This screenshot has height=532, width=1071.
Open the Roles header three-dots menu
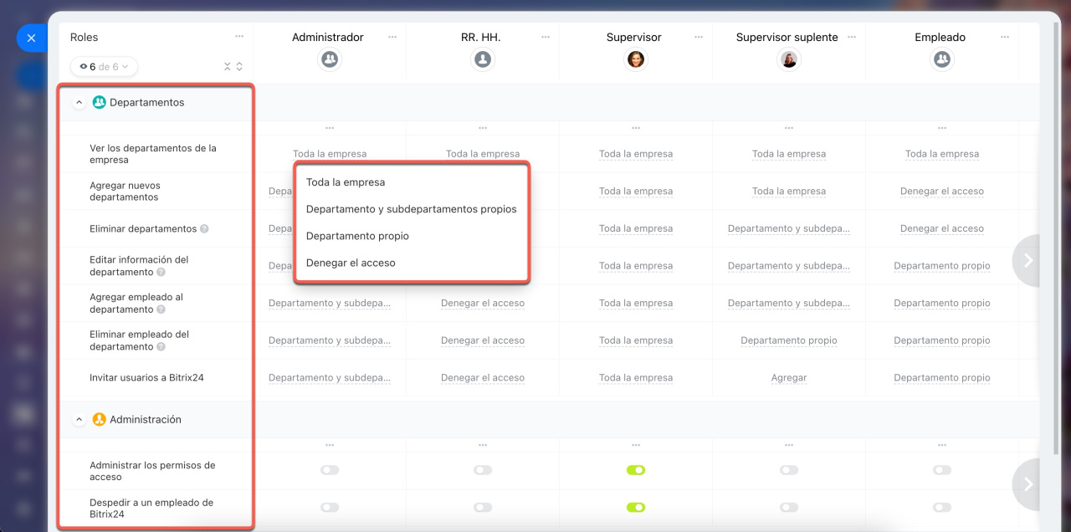(239, 37)
